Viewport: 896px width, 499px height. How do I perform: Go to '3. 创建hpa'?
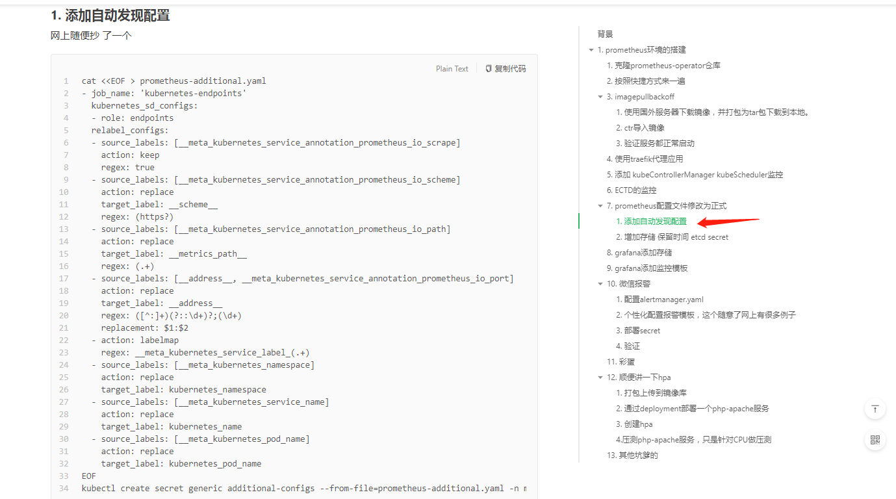click(634, 424)
